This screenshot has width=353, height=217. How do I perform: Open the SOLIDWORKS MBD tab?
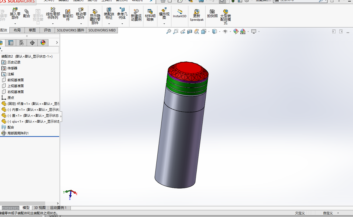pyautogui.click(x=102, y=30)
